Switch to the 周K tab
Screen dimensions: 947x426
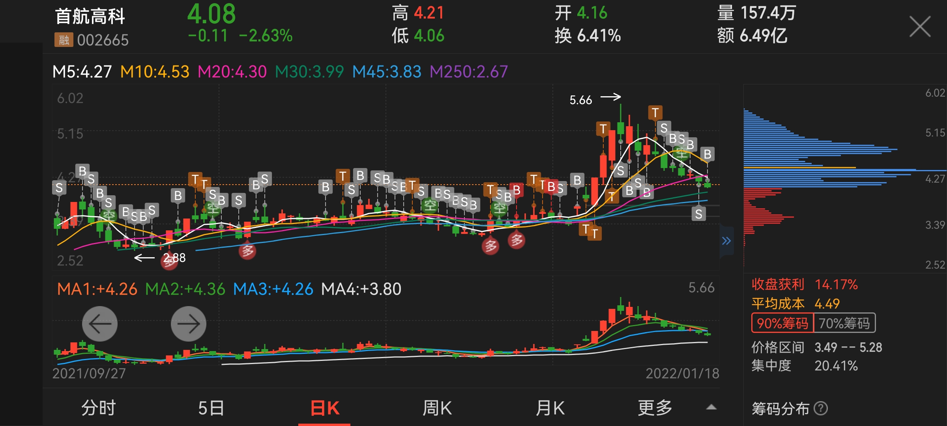coord(437,408)
